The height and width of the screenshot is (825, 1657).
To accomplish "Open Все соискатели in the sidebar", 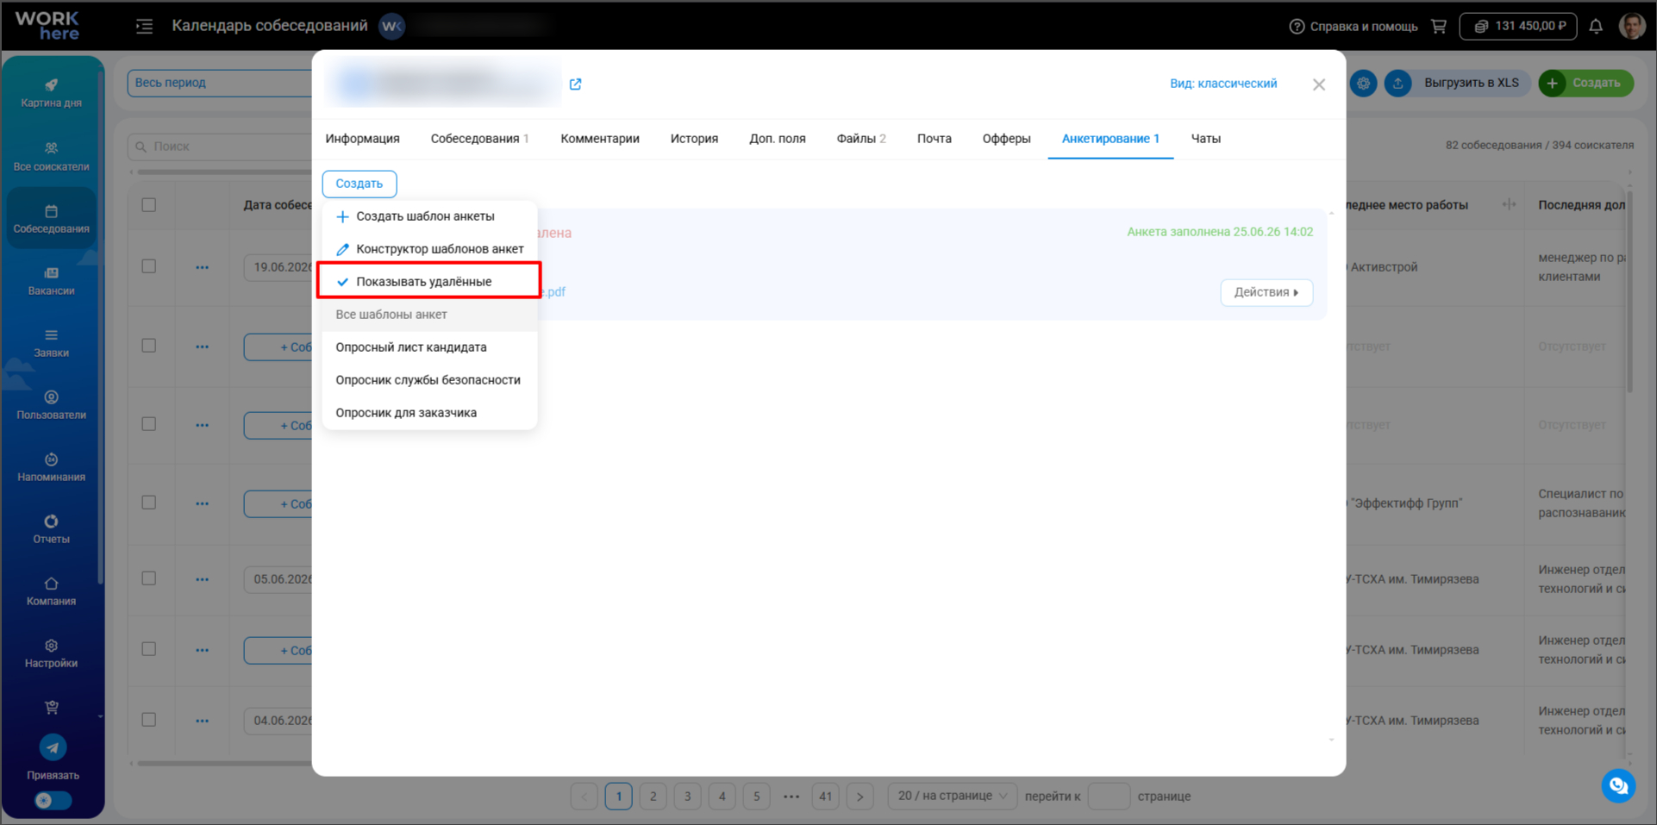I will (x=52, y=157).
